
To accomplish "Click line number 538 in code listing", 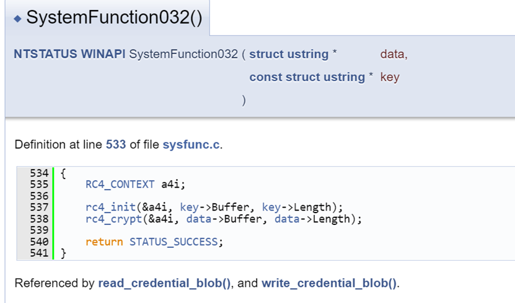I will click(39, 219).
